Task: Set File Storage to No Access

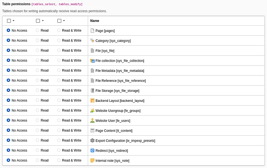Action: tap(9, 90)
